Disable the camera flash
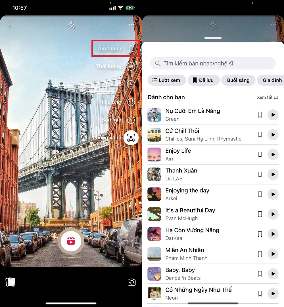This screenshot has width=284, height=307. click(x=71, y=25)
